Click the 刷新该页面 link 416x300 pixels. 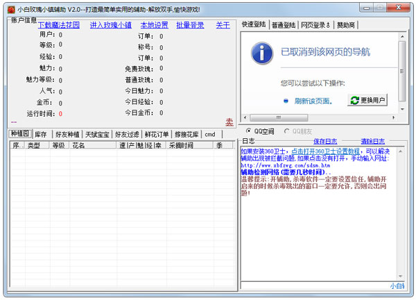tap(313, 101)
